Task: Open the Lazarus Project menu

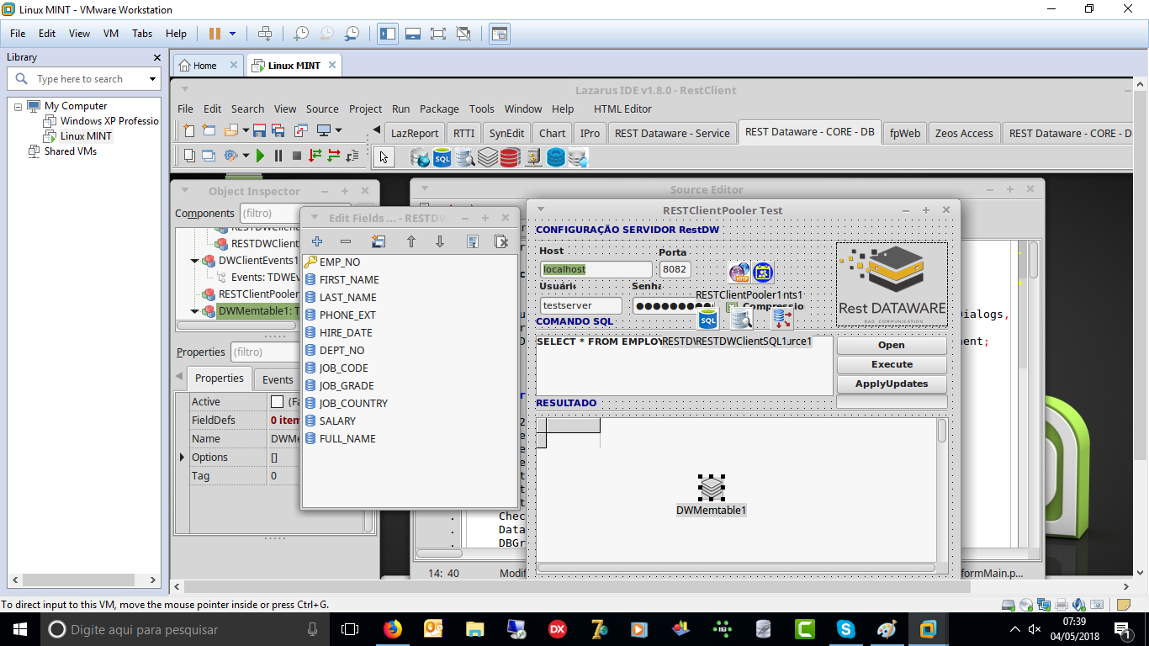Action: pyautogui.click(x=365, y=109)
